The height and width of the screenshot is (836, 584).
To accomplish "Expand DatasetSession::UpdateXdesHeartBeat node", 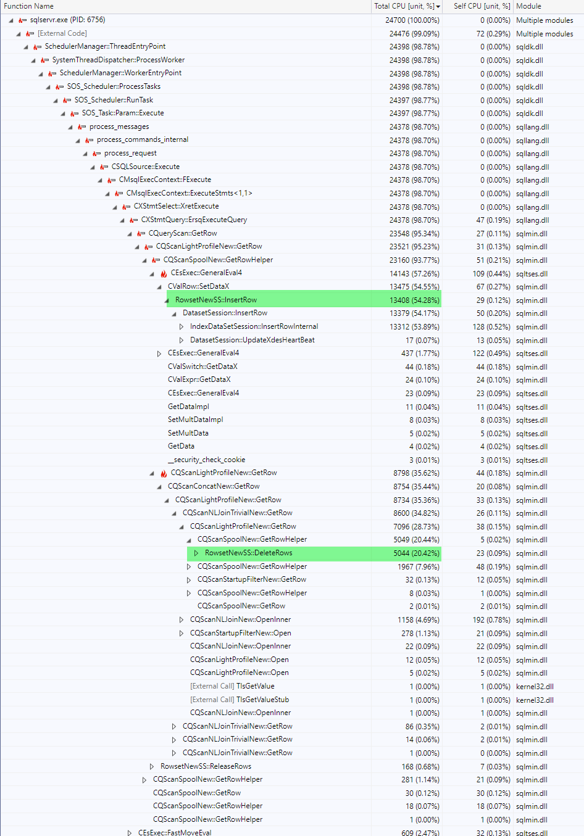I will [181, 341].
